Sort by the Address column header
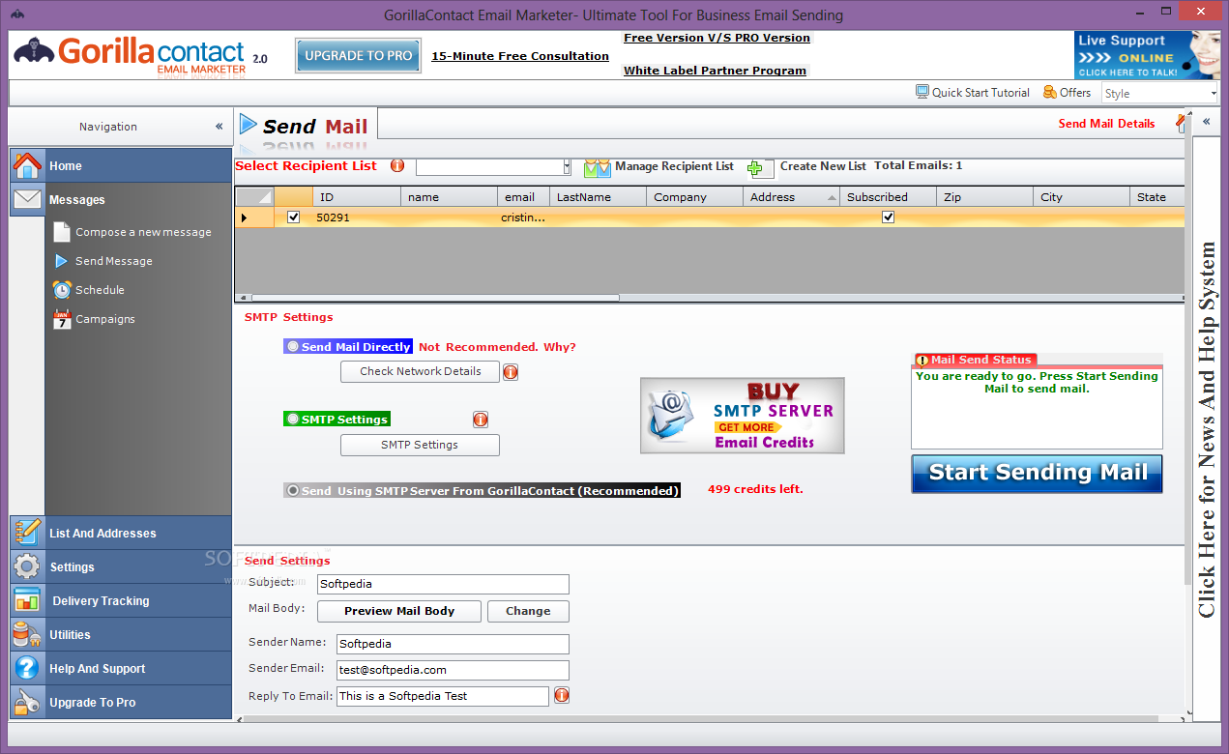The height and width of the screenshot is (754, 1229). click(791, 197)
